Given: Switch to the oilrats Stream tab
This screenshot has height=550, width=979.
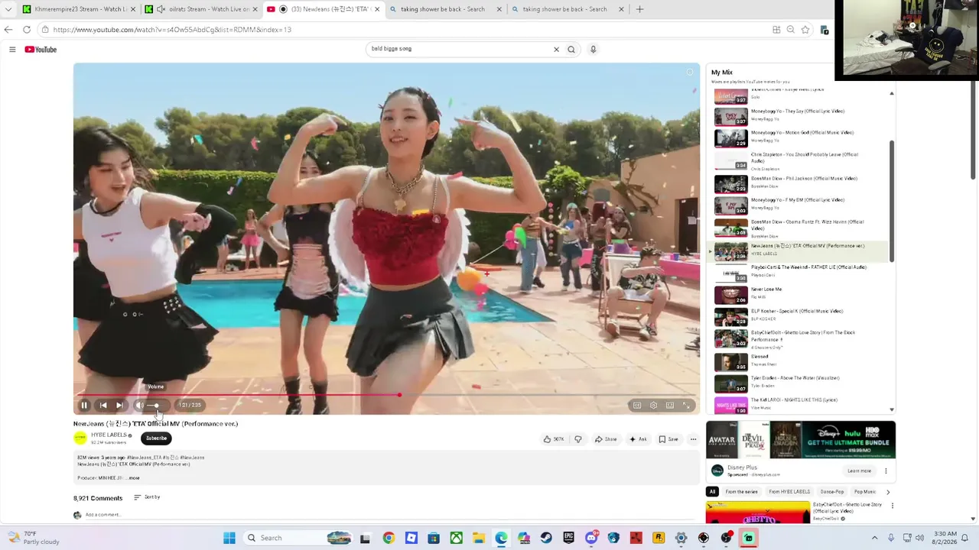Looking at the screenshot, I should (x=200, y=9).
